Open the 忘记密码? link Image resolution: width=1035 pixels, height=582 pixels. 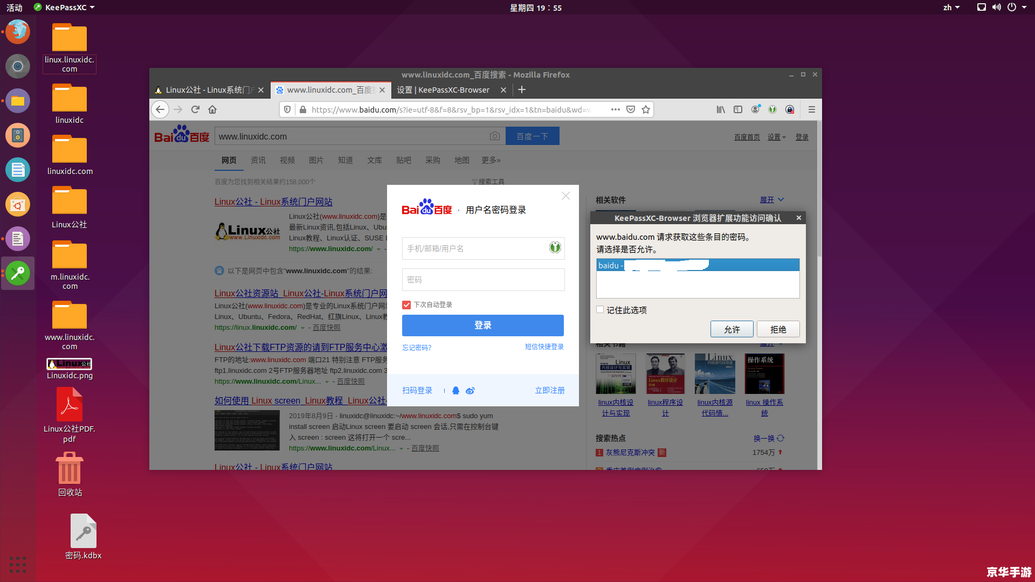coord(417,348)
